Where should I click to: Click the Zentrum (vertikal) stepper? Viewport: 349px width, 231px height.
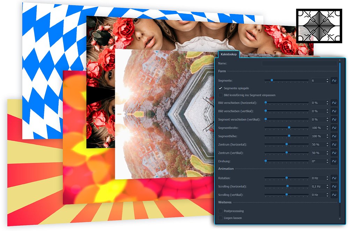tap(327, 153)
